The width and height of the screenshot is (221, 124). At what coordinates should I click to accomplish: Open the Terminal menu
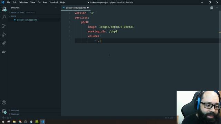pyautogui.click(x=54, y=2)
